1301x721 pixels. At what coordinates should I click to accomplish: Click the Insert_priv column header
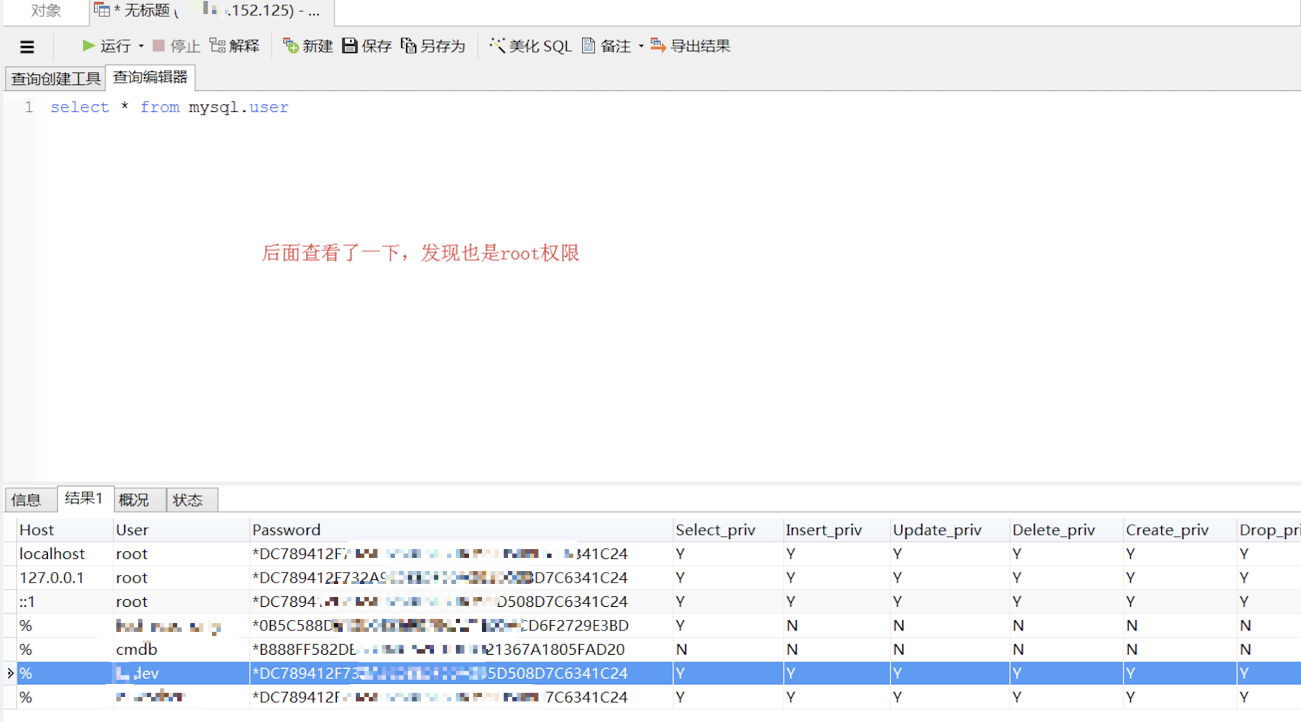coord(837,530)
